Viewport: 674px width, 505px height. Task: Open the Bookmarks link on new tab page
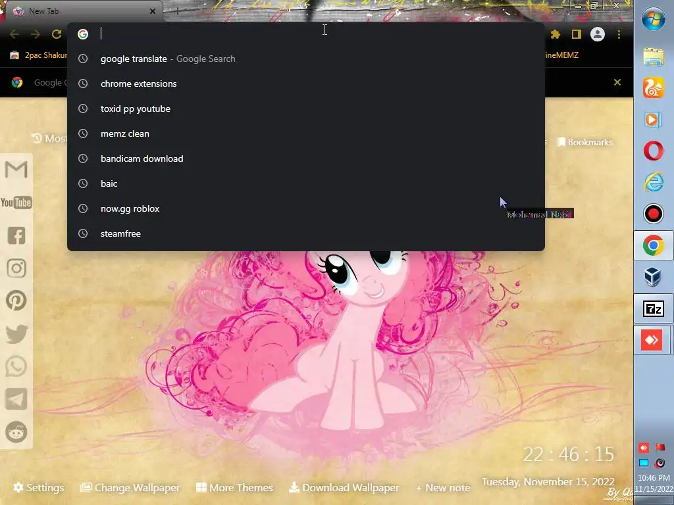[x=585, y=142]
